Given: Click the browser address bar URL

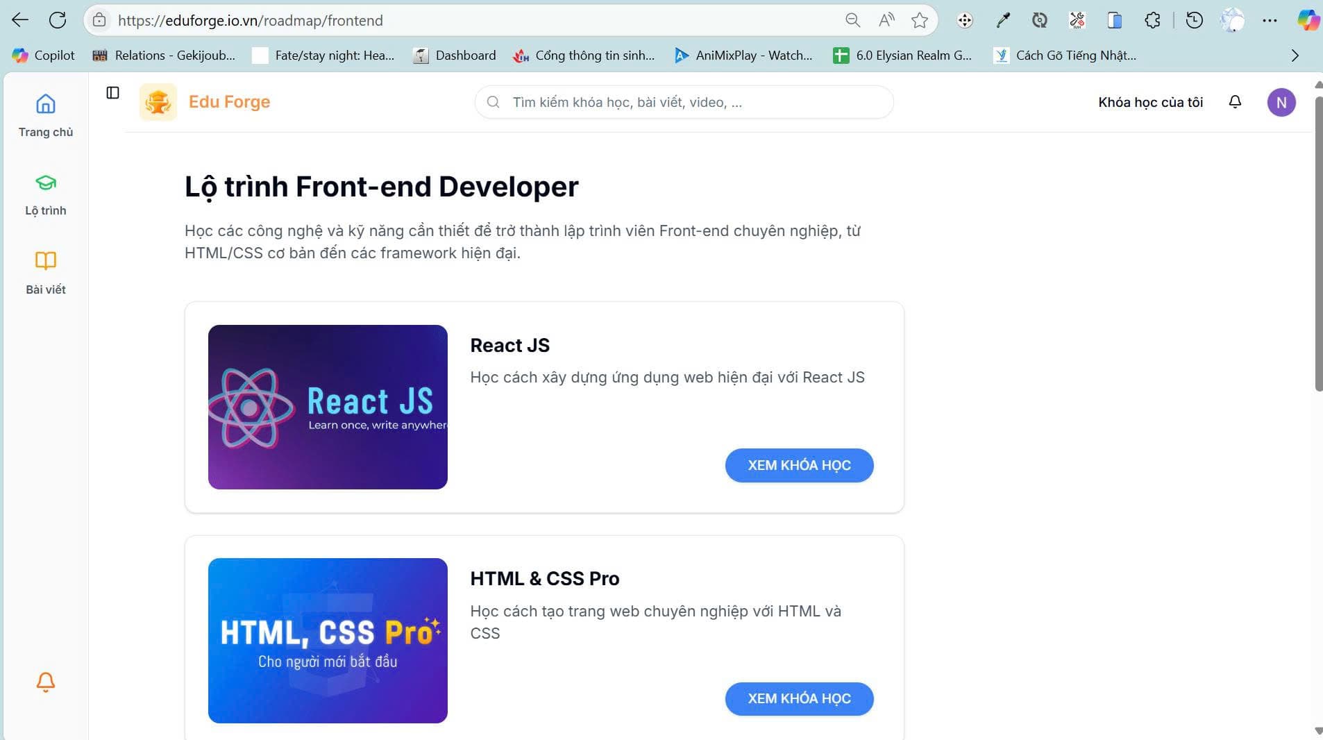Looking at the screenshot, I should pyautogui.click(x=251, y=20).
